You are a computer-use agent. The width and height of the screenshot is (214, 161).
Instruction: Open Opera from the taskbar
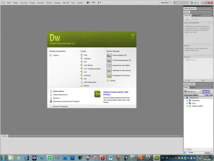[x=103, y=158]
